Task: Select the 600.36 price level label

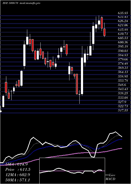Action: coord(123,42)
